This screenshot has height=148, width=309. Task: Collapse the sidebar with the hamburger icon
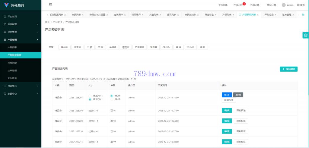pos(50,5)
